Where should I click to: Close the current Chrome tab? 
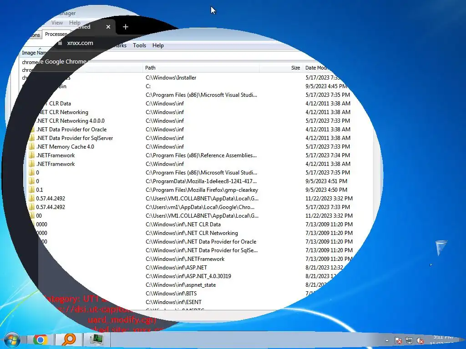pos(108,27)
